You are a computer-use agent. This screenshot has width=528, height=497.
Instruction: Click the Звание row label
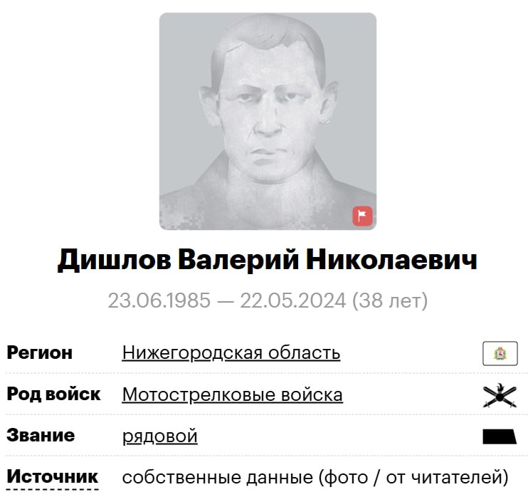coord(41,435)
